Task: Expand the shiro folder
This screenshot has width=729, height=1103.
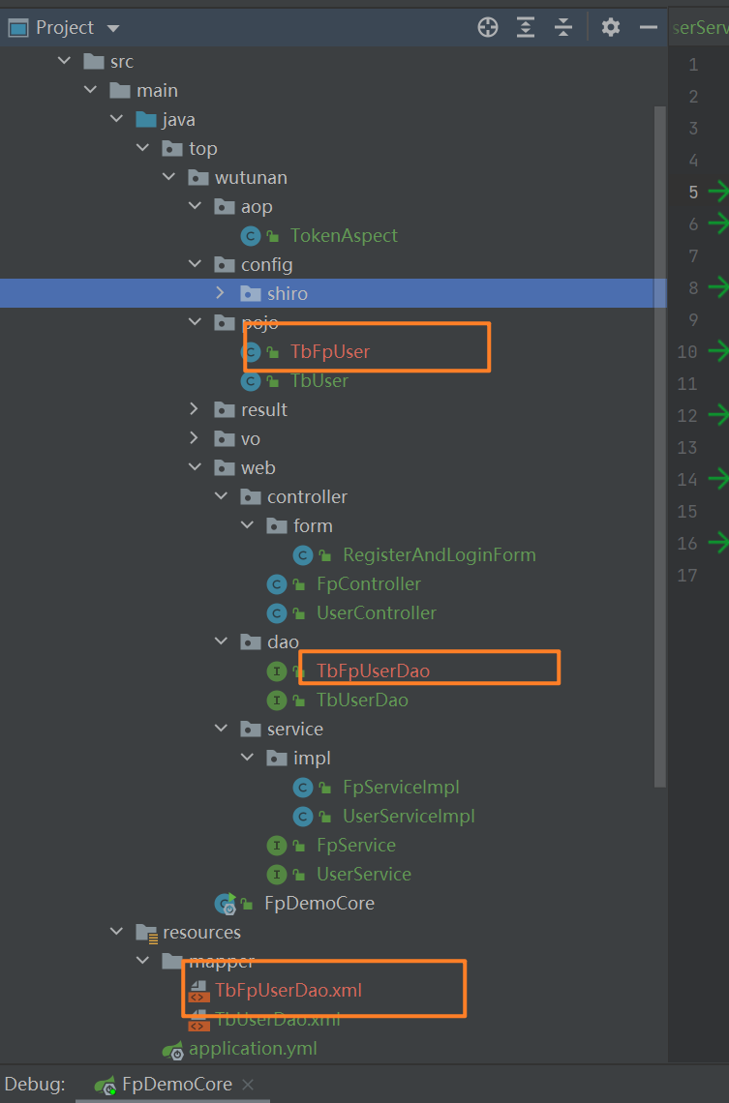Action: tap(220, 293)
